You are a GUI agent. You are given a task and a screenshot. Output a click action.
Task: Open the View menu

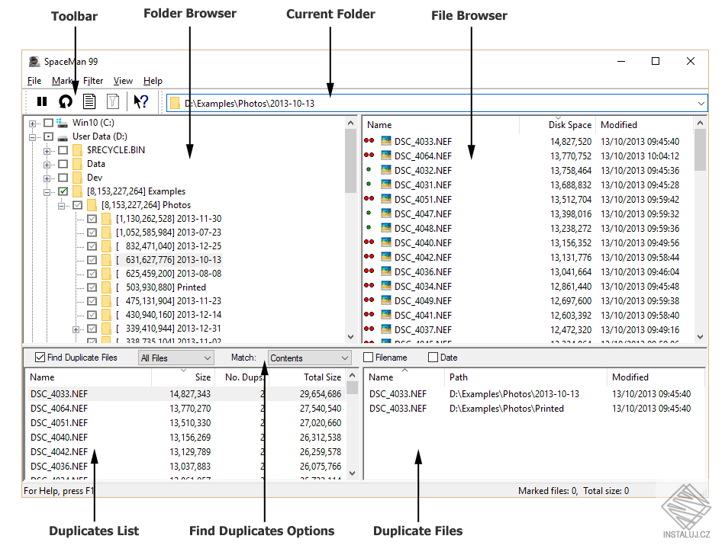[123, 81]
